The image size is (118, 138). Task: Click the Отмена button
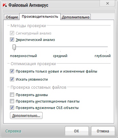(x=103, y=131)
